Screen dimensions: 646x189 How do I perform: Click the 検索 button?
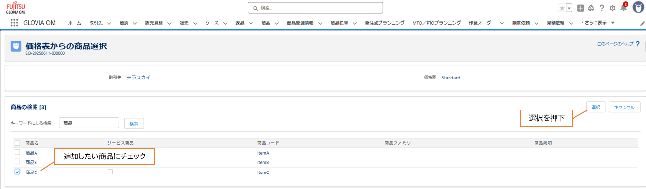tap(134, 123)
